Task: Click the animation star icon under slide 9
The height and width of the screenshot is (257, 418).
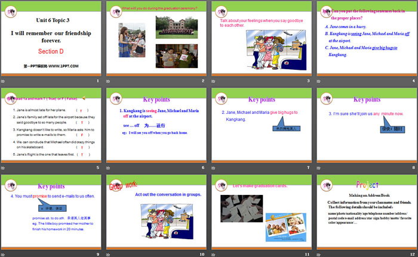Action: pos(3,255)
